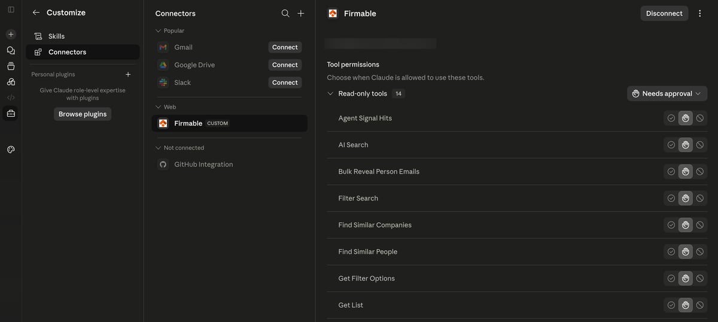The height and width of the screenshot is (322, 718).
Task: Click the Find Similar Companies tool name
Action: [375, 225]
